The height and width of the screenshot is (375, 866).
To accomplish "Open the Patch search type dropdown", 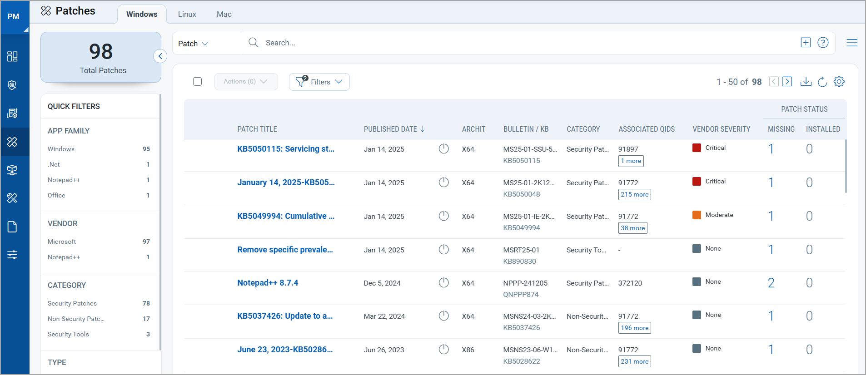I will coord(193,44).
